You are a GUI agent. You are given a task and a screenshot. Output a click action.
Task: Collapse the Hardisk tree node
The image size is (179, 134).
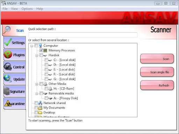click(x=37, y=55)
